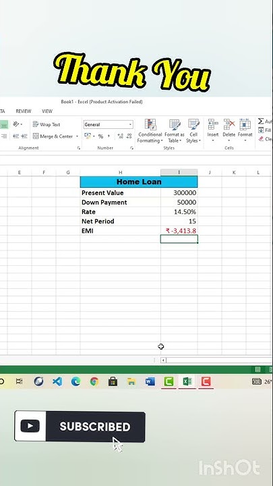Select column L header
Viewport: 273px width, 486px height.
coord(257,172)
